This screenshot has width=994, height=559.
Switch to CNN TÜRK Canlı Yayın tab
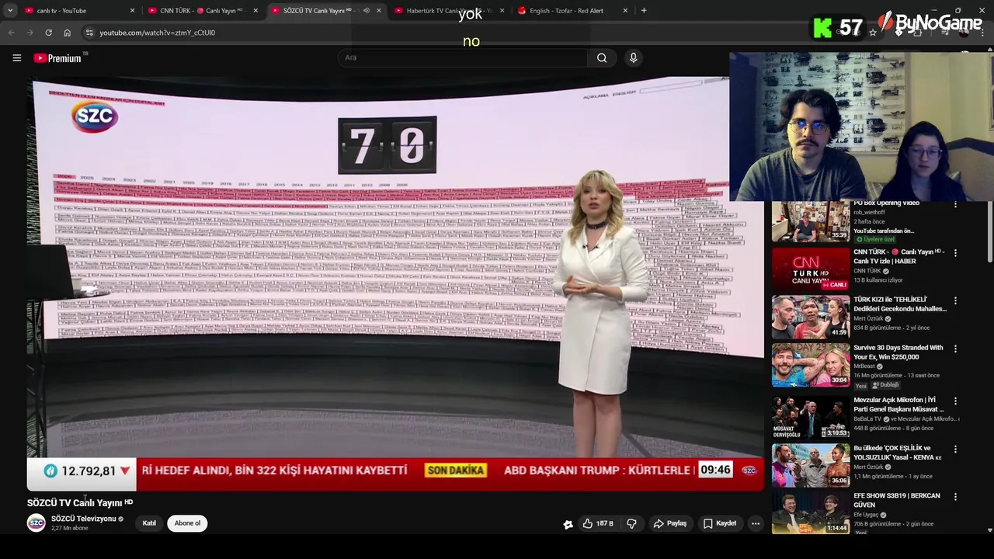click(x=201, y=11)
